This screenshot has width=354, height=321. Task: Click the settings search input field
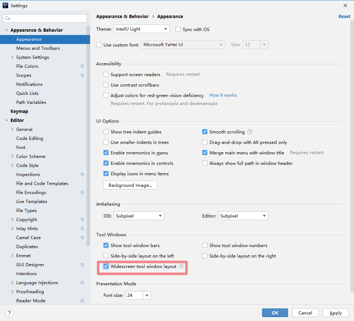(49, 18)
